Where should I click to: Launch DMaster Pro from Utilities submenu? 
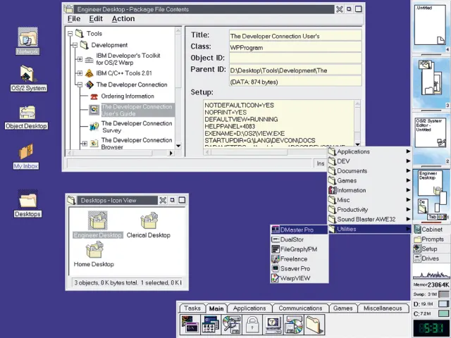pyautogui.click(x=299, y=230)
